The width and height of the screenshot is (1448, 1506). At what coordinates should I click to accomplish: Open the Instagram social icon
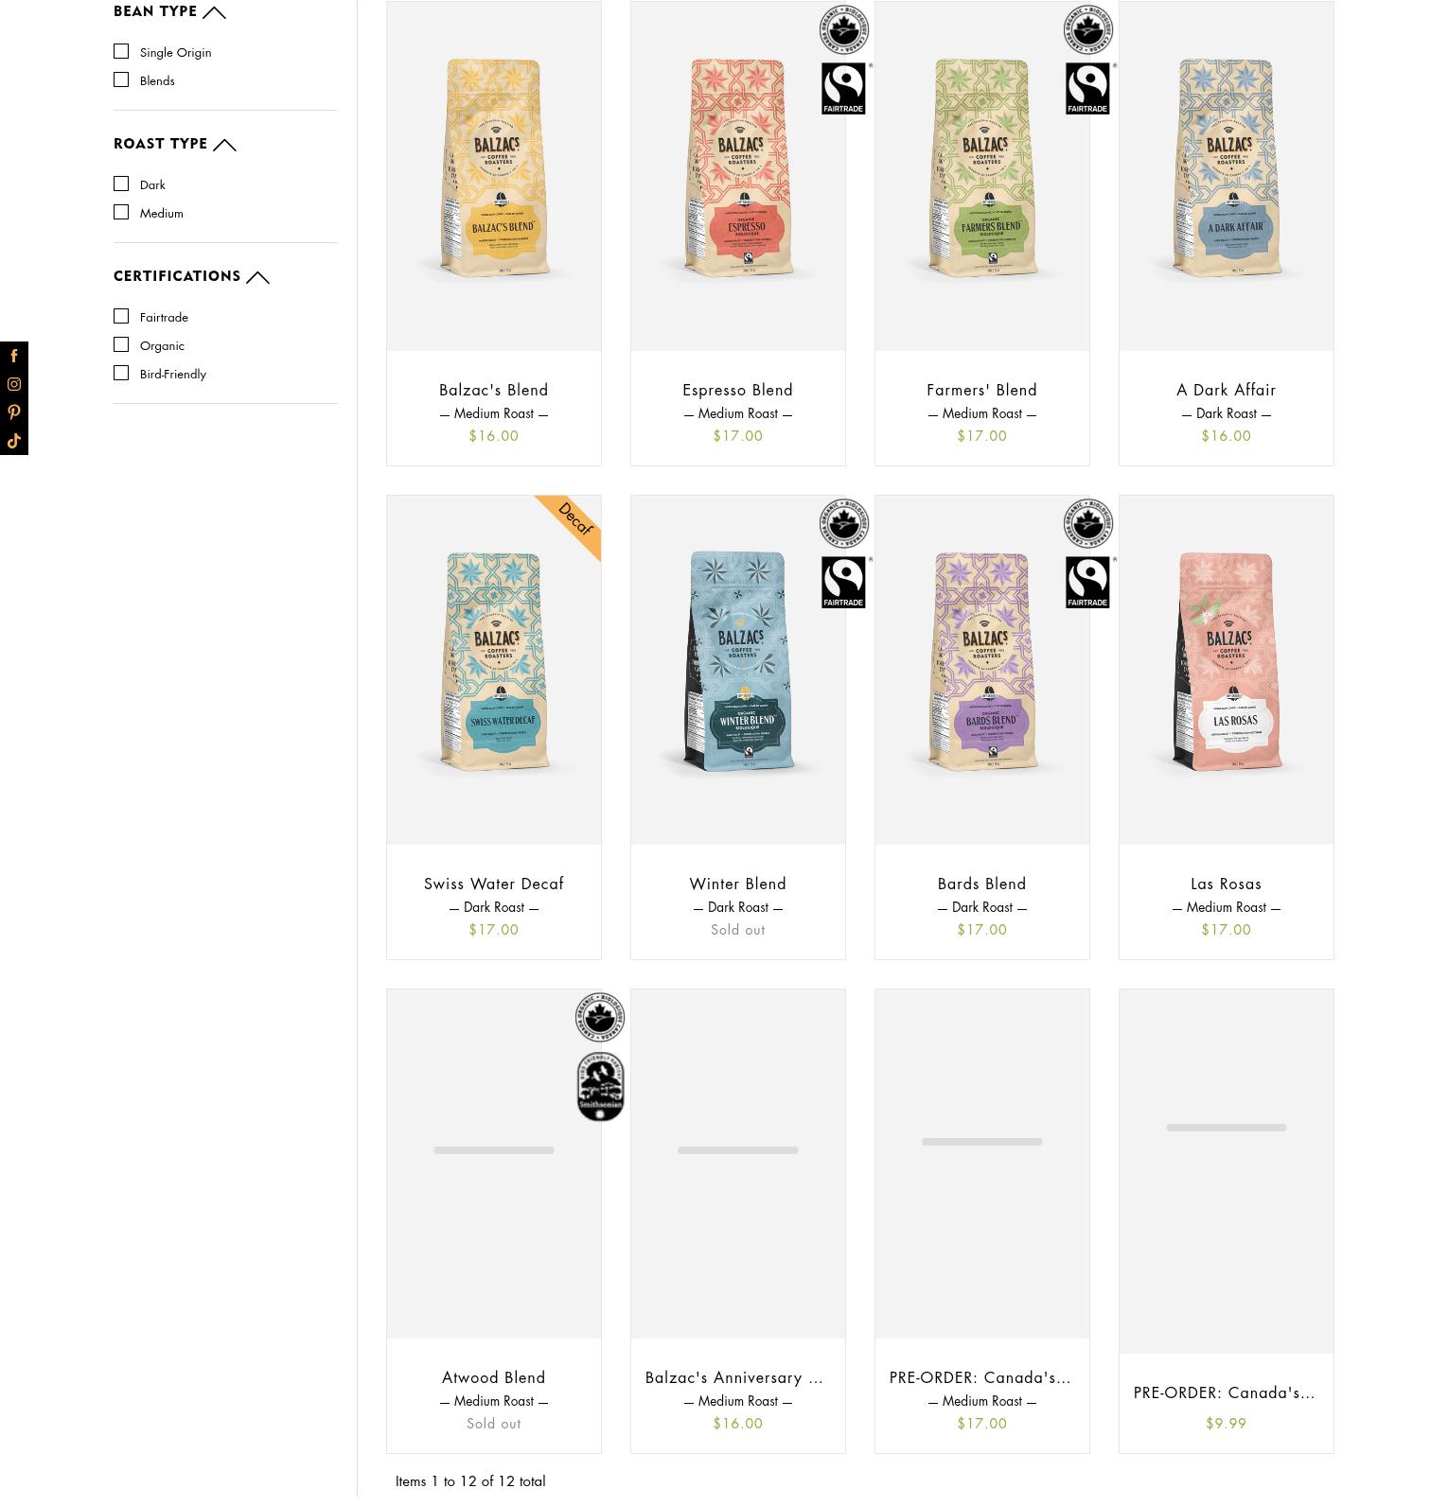point(14,384)
